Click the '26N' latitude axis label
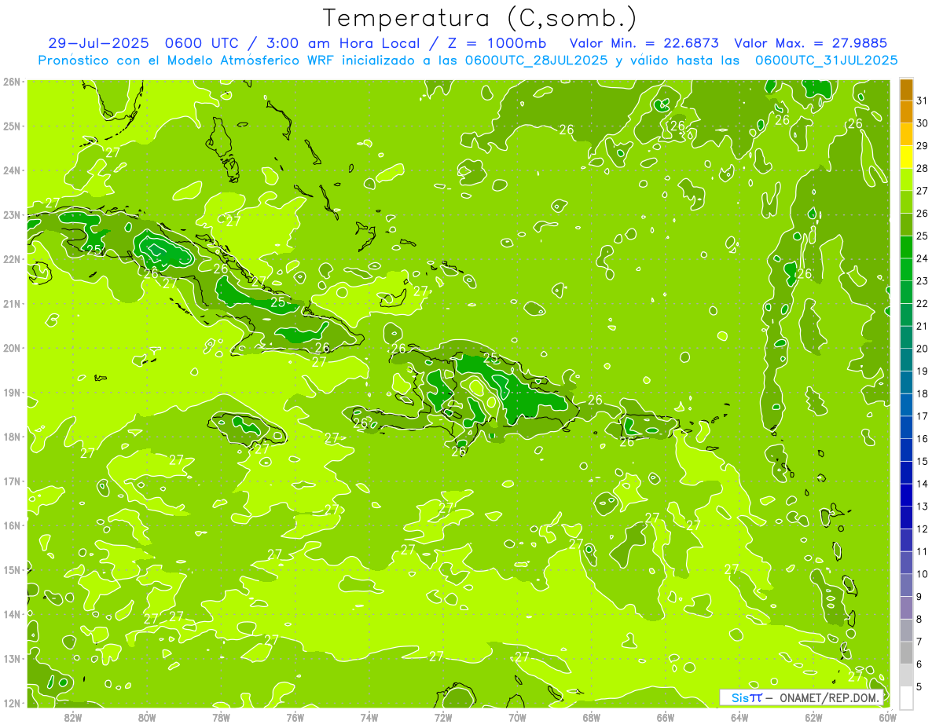943x728 pixels. (11, 82)
